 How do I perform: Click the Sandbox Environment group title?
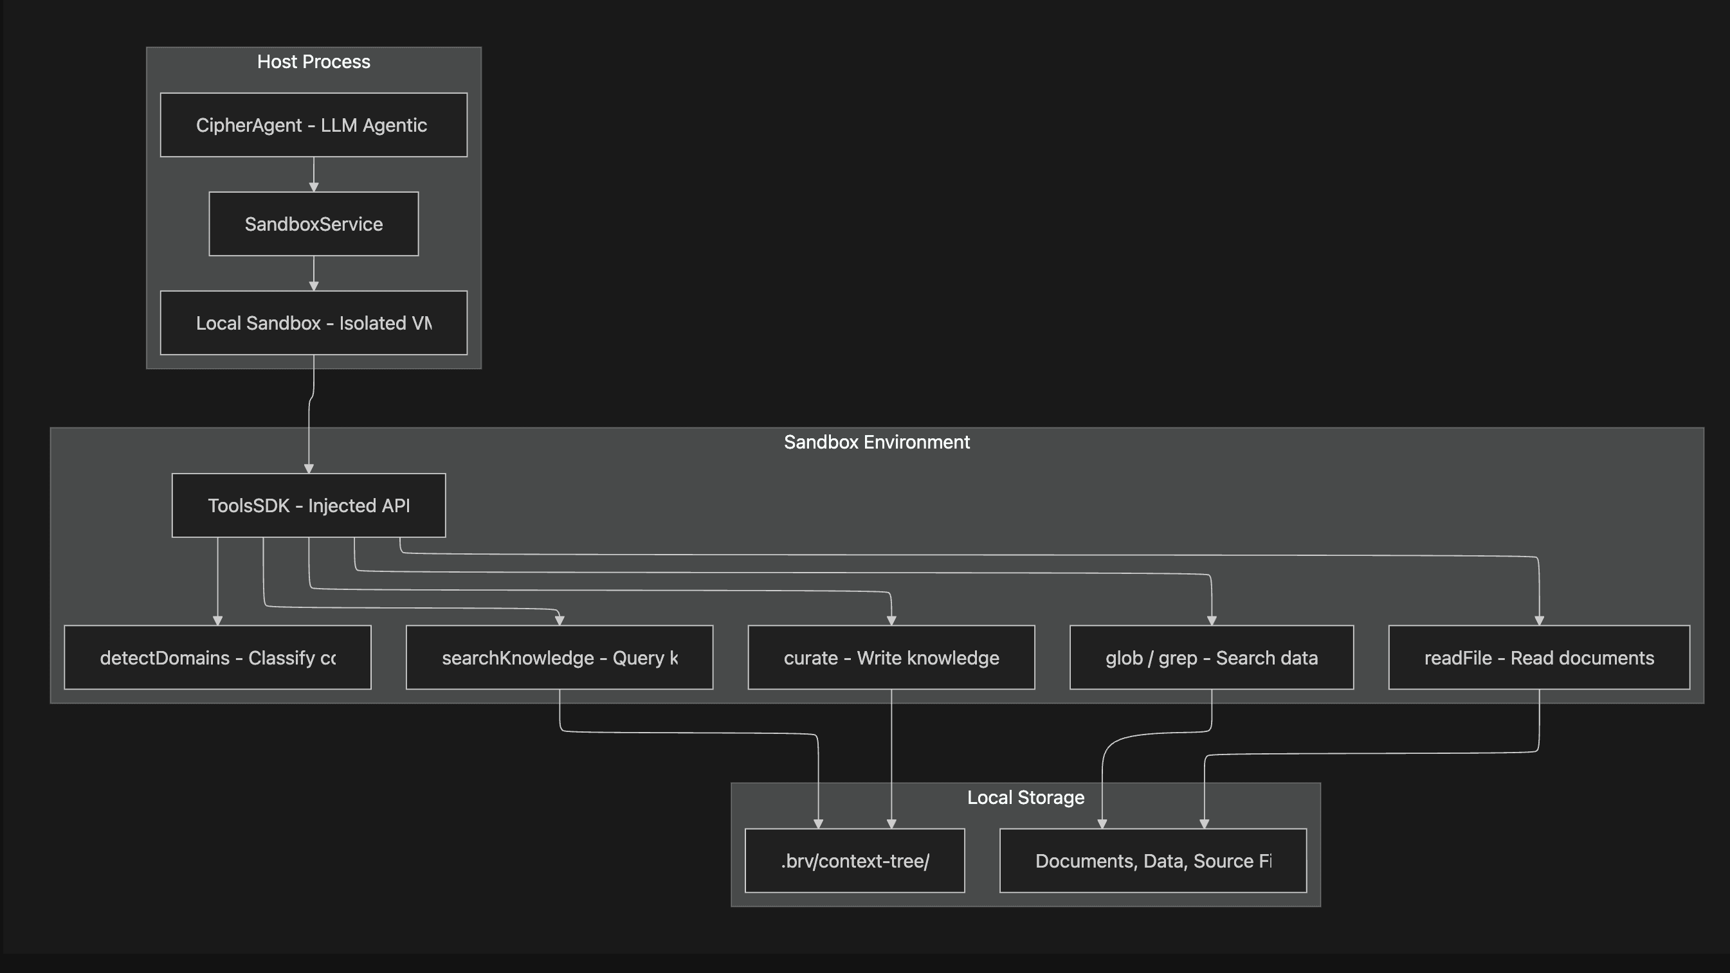tap(877, 442)
